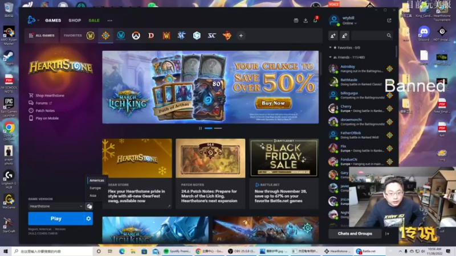456x256 pixels.
Task: Open the Battle.net logo menu
Action: pos(31,20)
